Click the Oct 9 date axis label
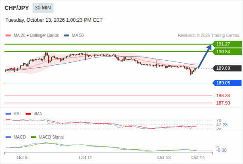 (x=22, y=157)
